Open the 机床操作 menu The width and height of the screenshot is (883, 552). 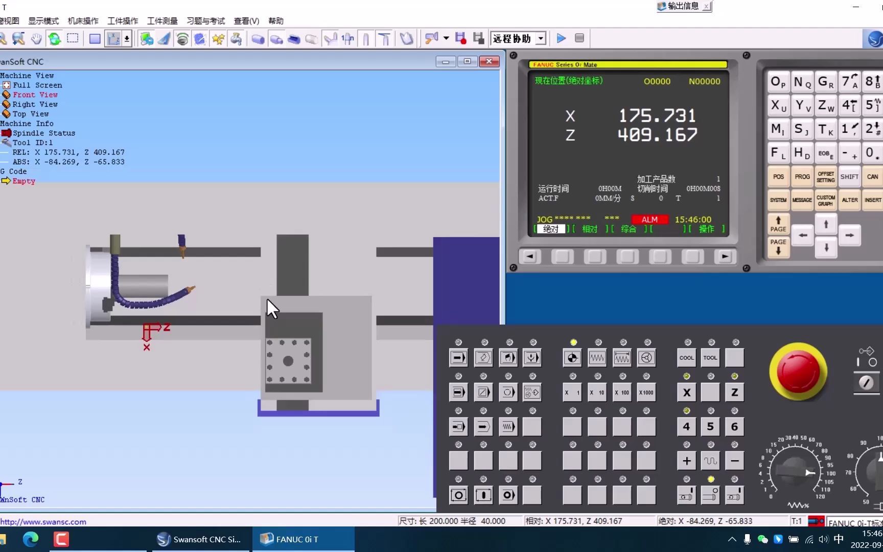(83, 21)
